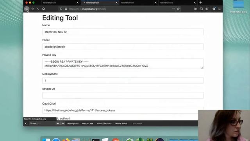Jump to next find match arrow
250x141 pixels.
tap(63, 123)
